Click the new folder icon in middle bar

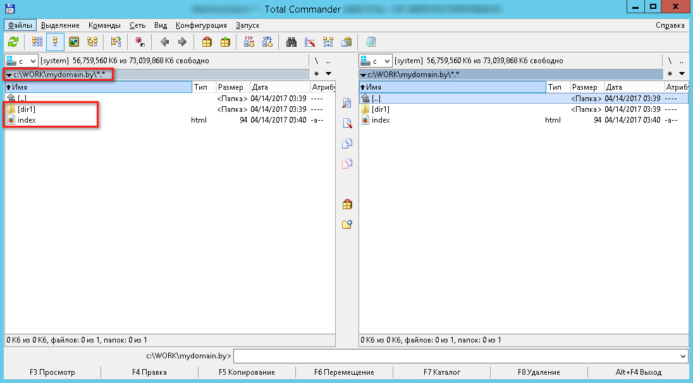click(x=347, y=224)
